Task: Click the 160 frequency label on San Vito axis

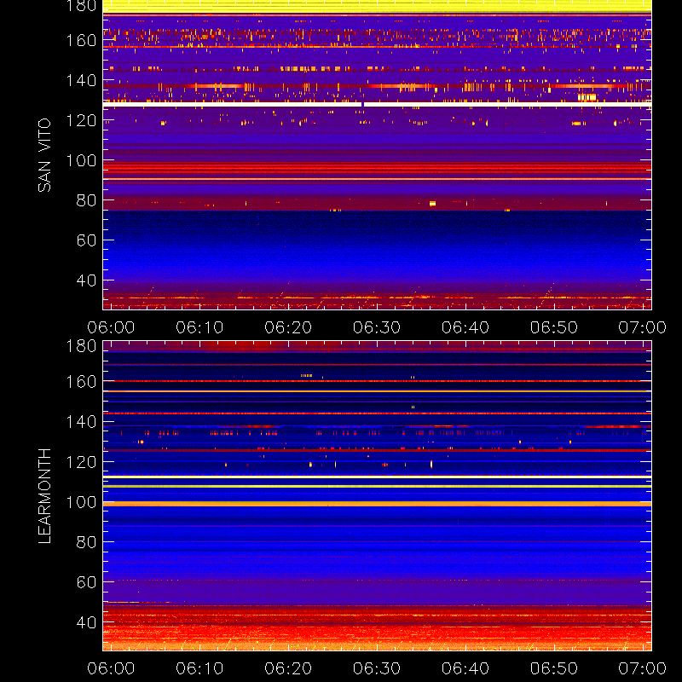Action: click(x=81, y=40)
